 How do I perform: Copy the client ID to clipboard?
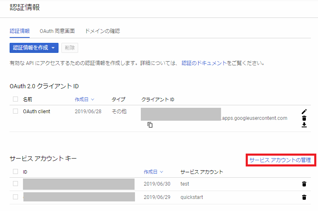click(150, 125)
